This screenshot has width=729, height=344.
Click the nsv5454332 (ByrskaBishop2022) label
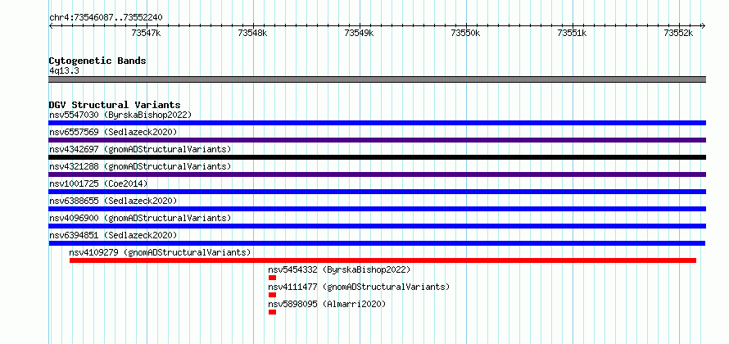click(x=339, y=269)
